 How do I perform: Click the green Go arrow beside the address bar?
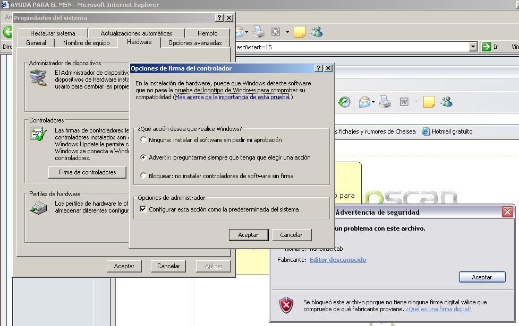click(x=486, y=47)
